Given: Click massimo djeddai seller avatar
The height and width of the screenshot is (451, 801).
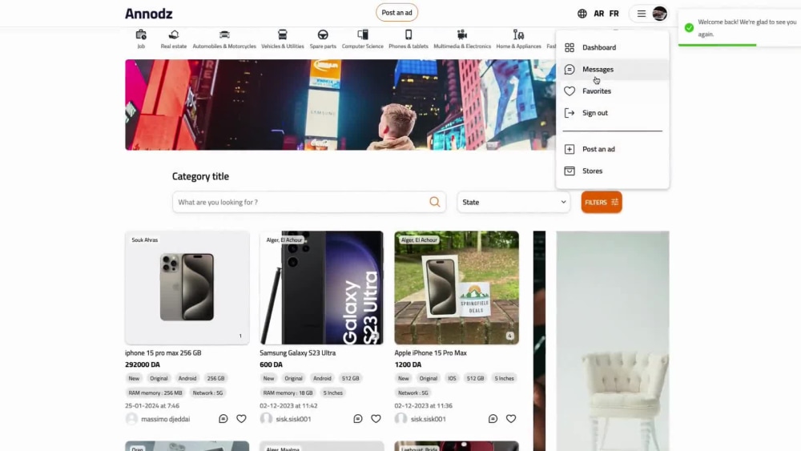Looking at the screenshot, I should point(131,419).
